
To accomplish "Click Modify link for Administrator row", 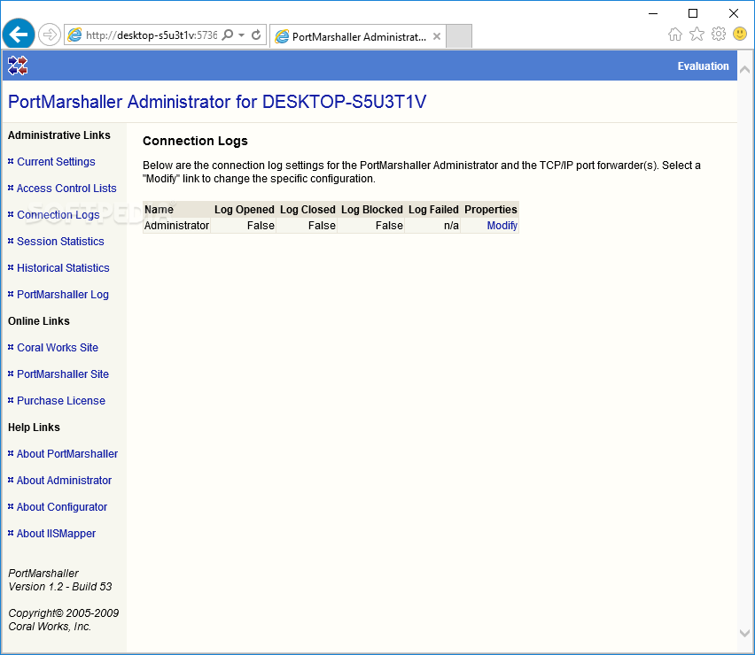I will 502,226.
